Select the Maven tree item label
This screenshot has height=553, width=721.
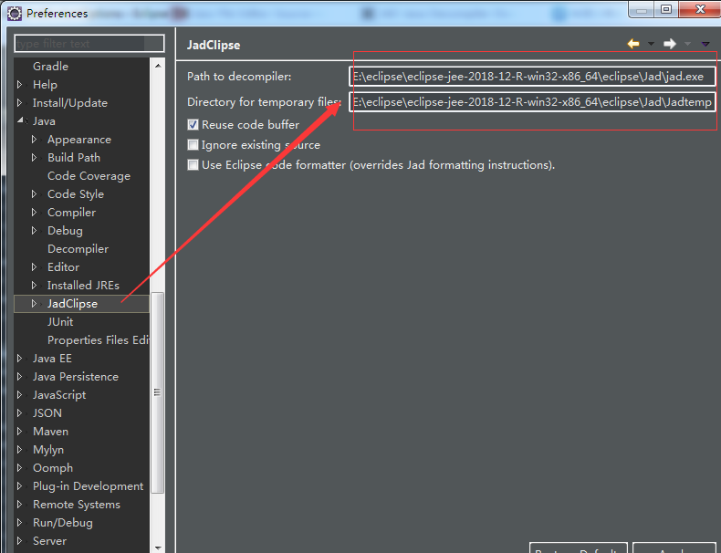pyautogui.click(x=50, y=432)
